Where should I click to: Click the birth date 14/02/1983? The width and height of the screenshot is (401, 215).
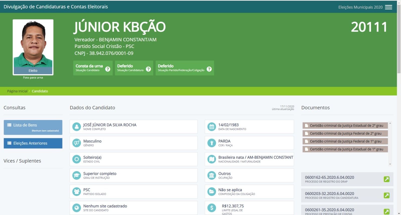tap(228, 125)
